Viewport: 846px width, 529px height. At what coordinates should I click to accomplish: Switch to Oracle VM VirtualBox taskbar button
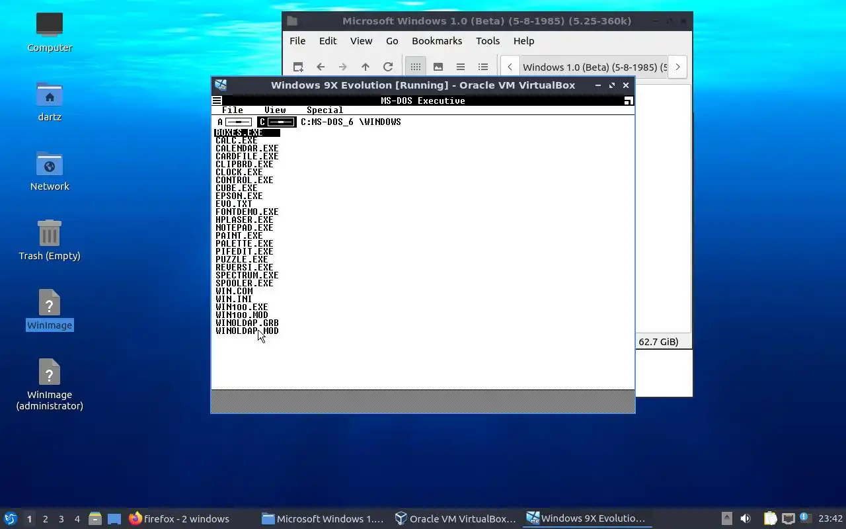click(456, 518)
